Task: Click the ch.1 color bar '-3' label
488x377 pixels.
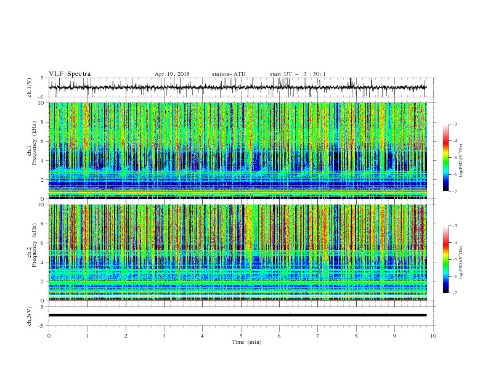Action: [x=454, y=124]
